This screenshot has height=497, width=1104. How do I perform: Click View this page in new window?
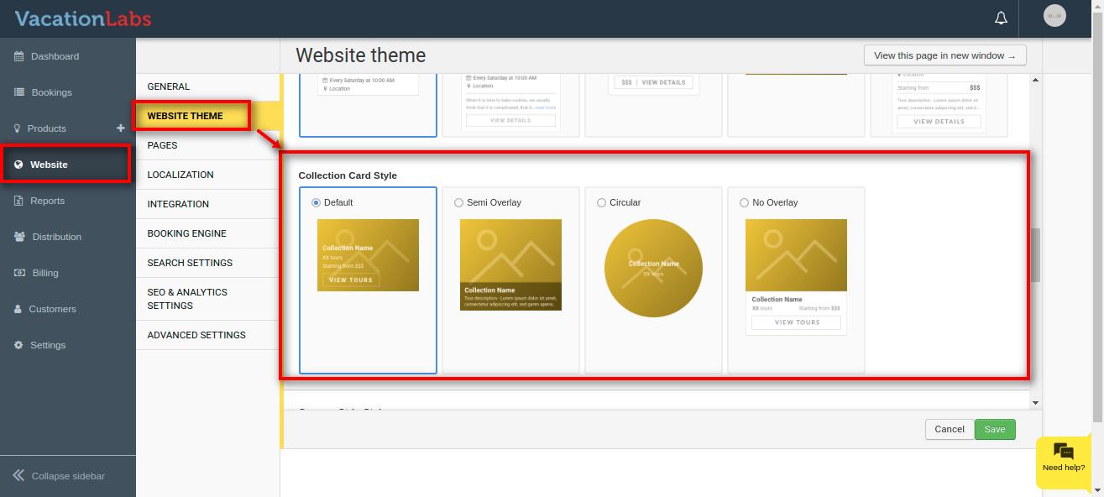[944, 55]
